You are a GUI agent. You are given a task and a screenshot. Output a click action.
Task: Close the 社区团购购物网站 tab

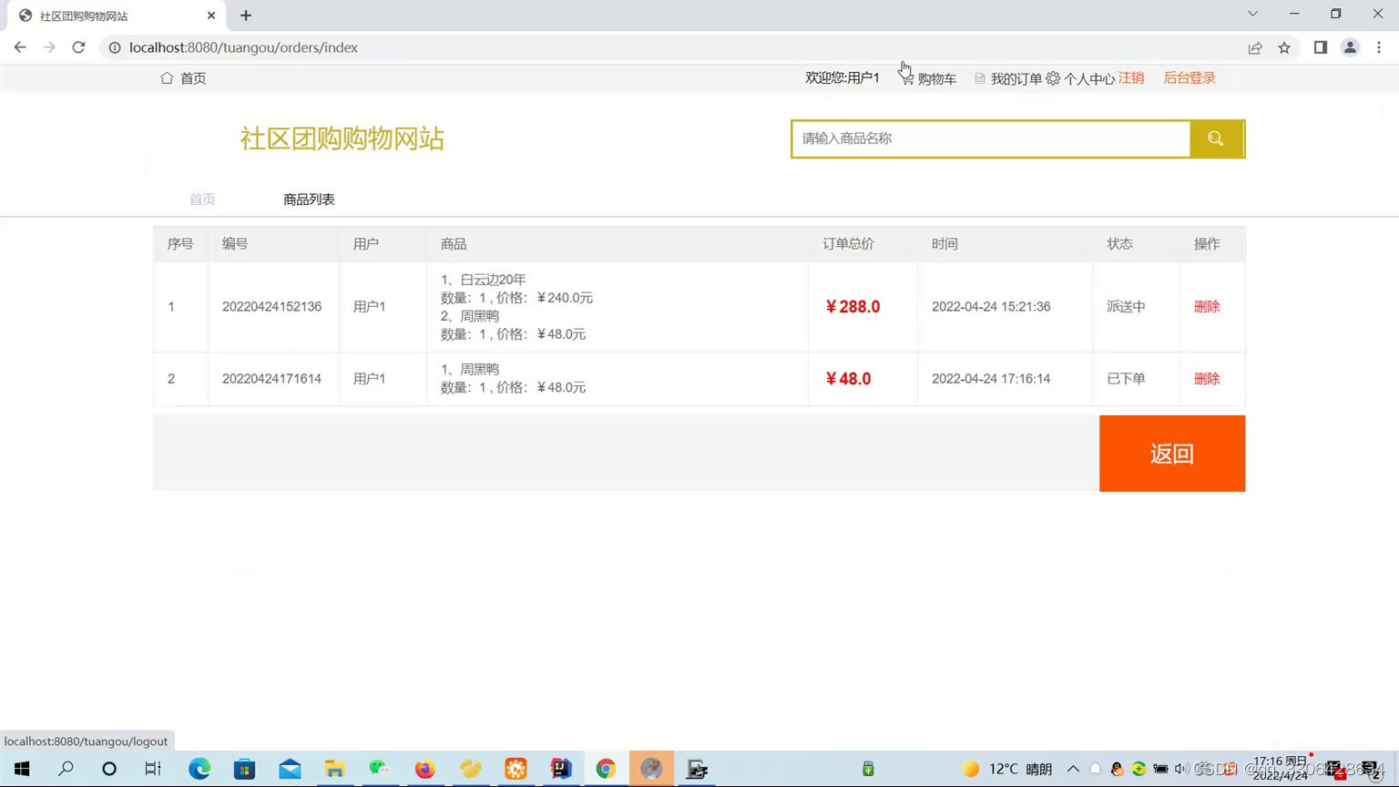211,15
